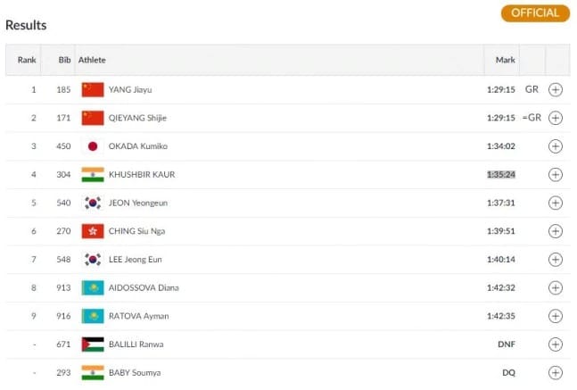Click the Mark column header

pos(506,60)
